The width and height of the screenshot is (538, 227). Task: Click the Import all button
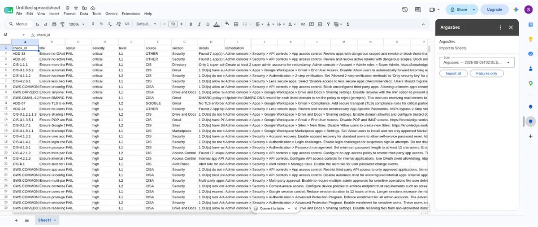click(453, 74)
